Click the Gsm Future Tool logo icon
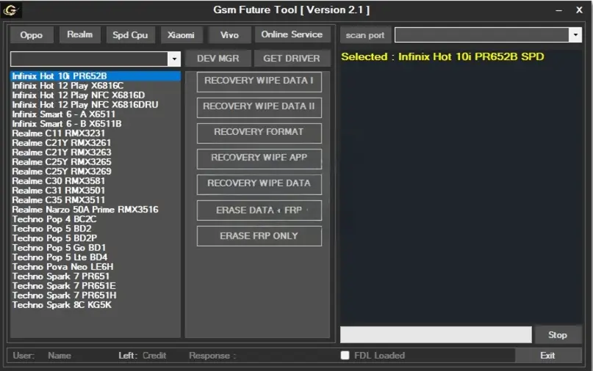 click(x=12, y=10)
